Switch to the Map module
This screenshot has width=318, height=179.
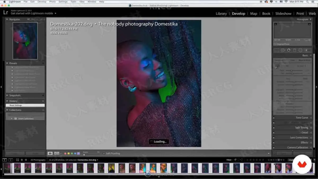(254, 14)
